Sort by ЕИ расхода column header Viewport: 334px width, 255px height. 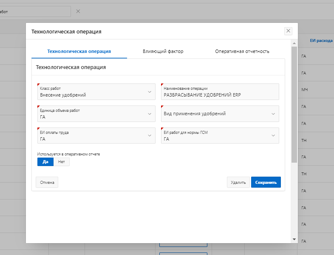[x=321, y=41]
